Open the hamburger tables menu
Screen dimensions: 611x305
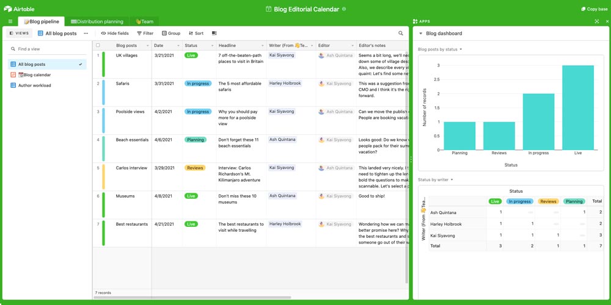click(10, 21)
